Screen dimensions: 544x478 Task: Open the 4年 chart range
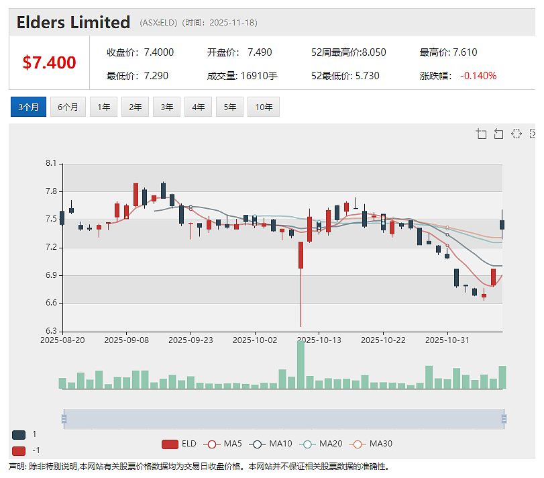[x=199, y=107]
